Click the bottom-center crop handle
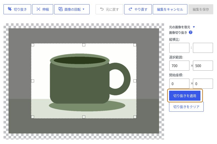Viewport: 217px width, 144px height. [x=84, y=117]
